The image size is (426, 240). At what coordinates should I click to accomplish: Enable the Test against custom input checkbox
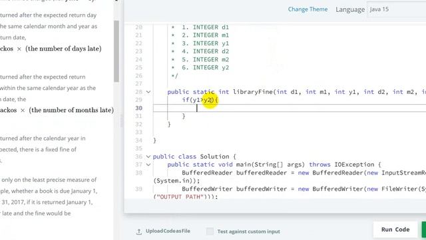210,231
